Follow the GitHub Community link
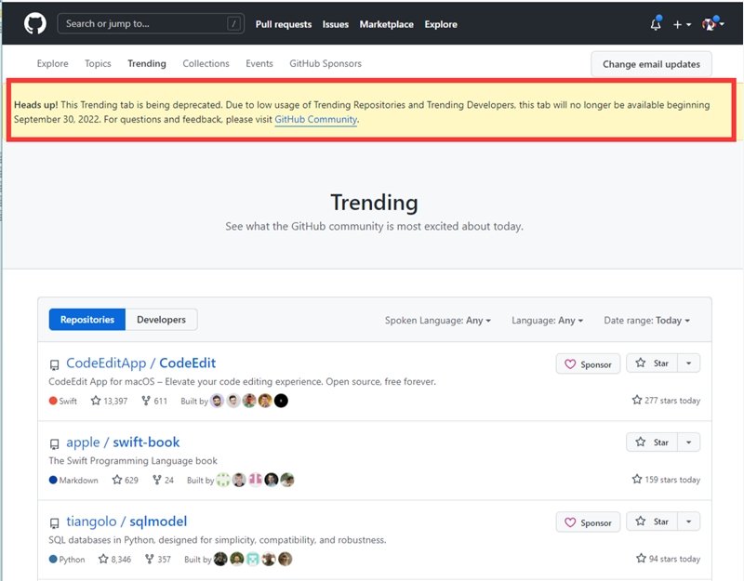Viewport: 744px width, 581px height. pos(315,120)
